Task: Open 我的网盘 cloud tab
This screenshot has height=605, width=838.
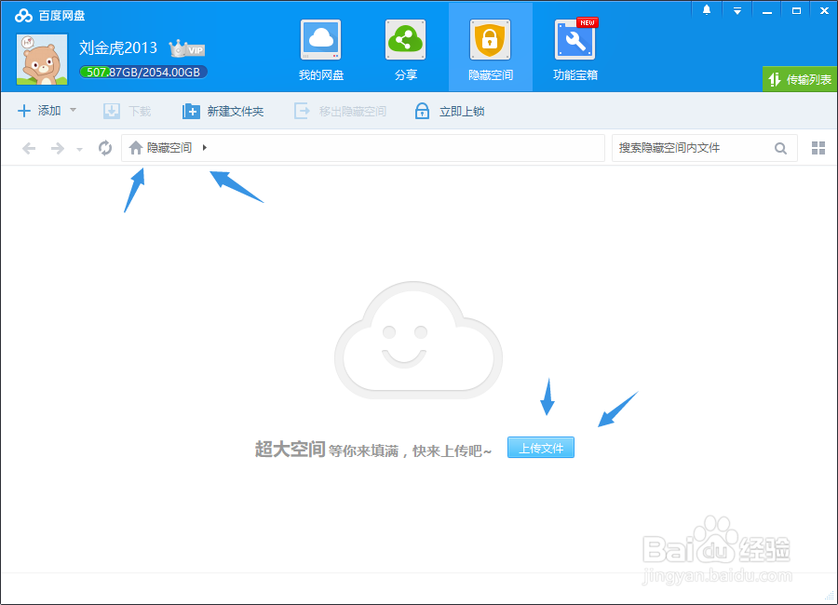Action: pyautogui.click(x=320, y=49)
